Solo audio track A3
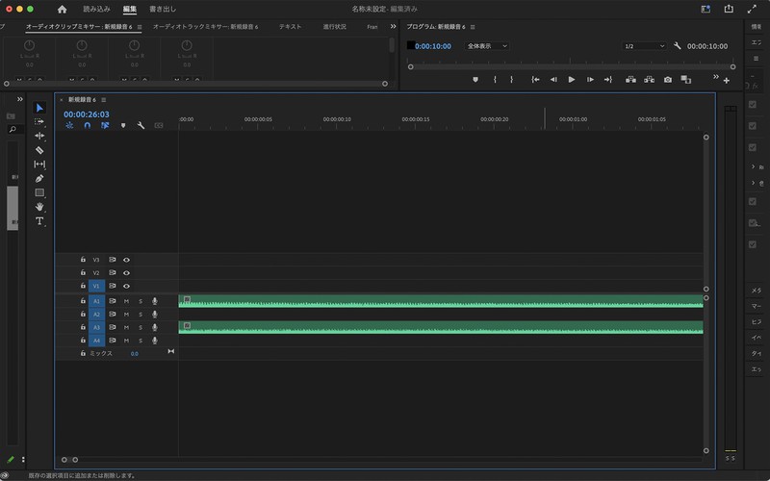This screenshot has width=770, height=481. [141, 327]
